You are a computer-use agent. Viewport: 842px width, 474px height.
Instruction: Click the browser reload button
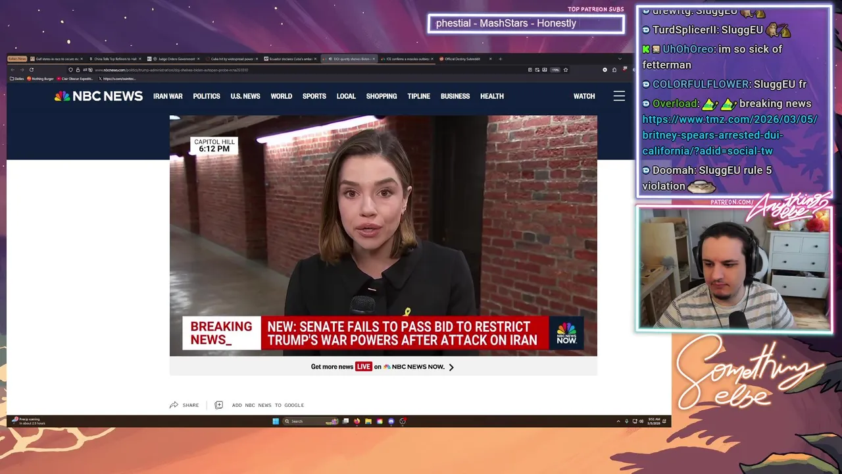pyautogui.click(x=32, y=70)
